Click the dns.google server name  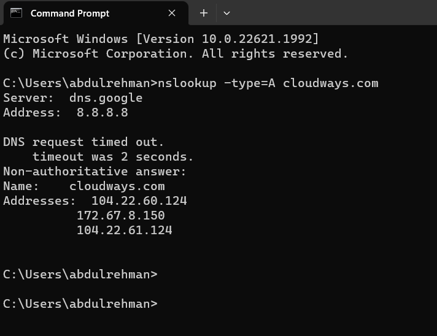click(106, 97)
